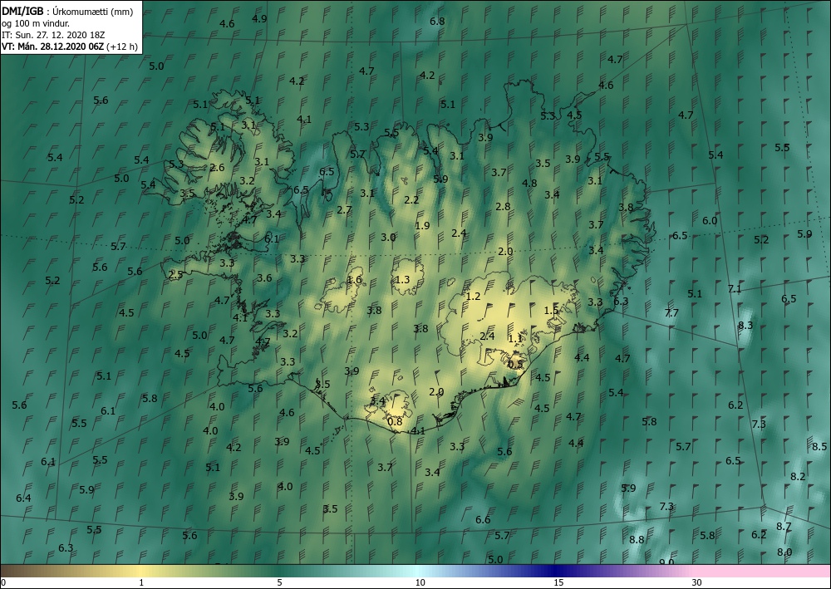The width and height of the screenshot is (831, 589).
Task: Click the color scale label '15'
Action: click(558, 582)
